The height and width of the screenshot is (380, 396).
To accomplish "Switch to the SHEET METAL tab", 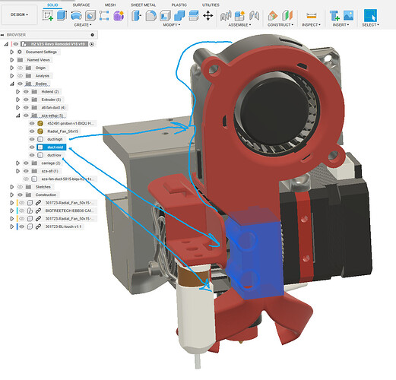I will 143,5.
